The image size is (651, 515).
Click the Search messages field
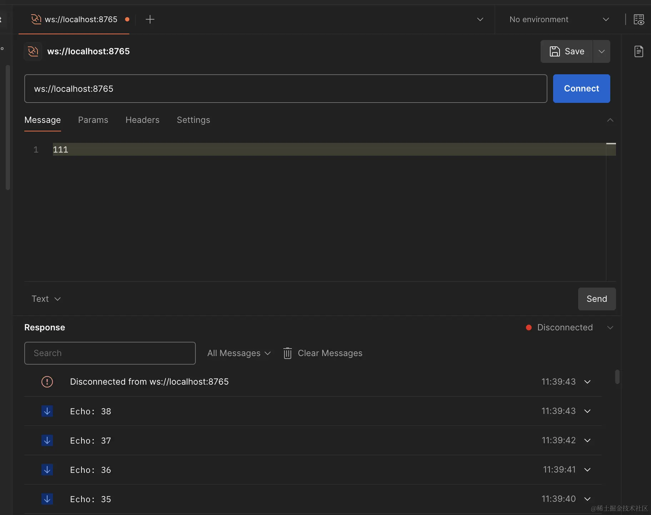pyautogui.click(x=110, y=353)
